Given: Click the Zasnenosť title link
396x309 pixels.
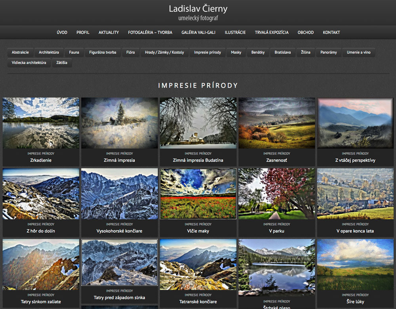Looking at the screenshot, I should tap(277, 160).
